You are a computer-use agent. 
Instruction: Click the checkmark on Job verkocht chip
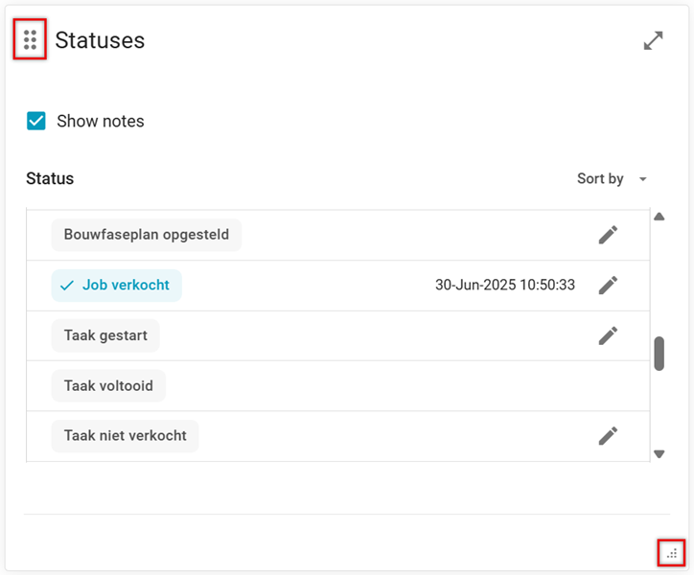click(66, 286)
